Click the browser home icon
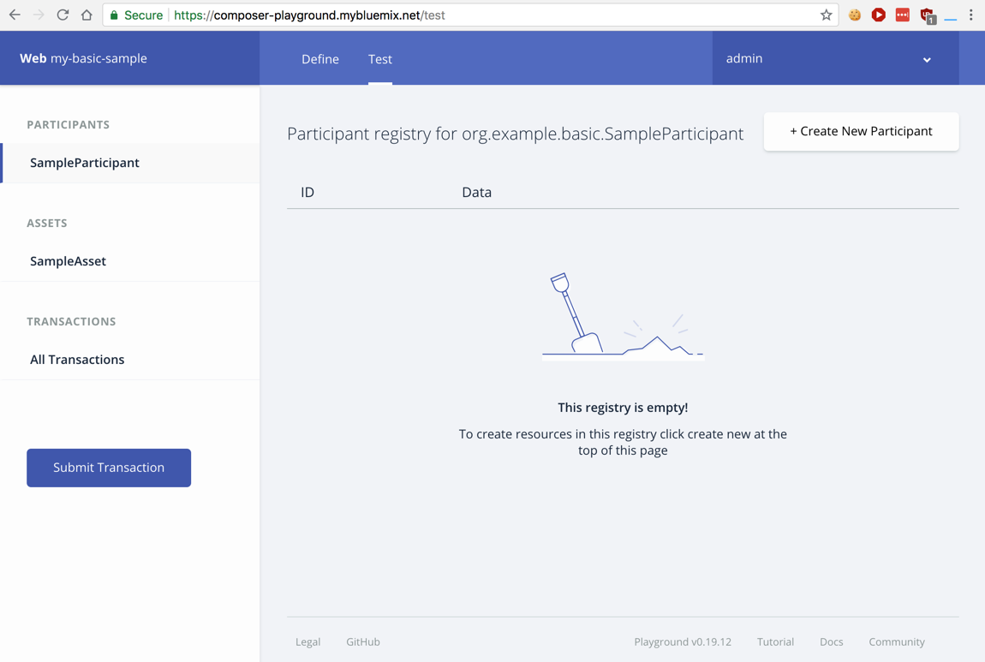 click(87, 15)
